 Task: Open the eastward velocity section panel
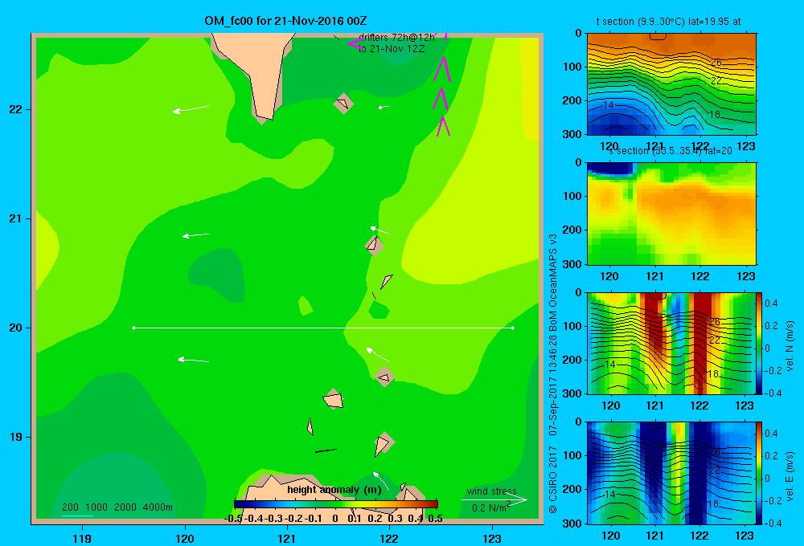(671, 473)
